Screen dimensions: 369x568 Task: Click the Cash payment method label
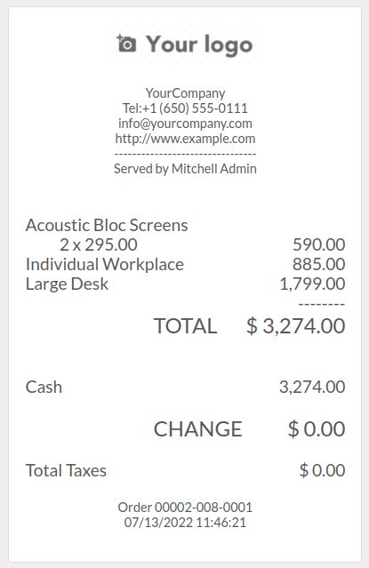pyautogui.click(x=44, y=387)
